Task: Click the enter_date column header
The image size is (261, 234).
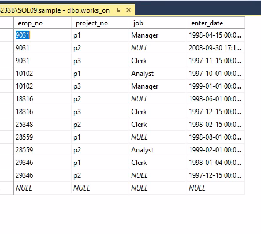Action: click(x=215, y=23)
